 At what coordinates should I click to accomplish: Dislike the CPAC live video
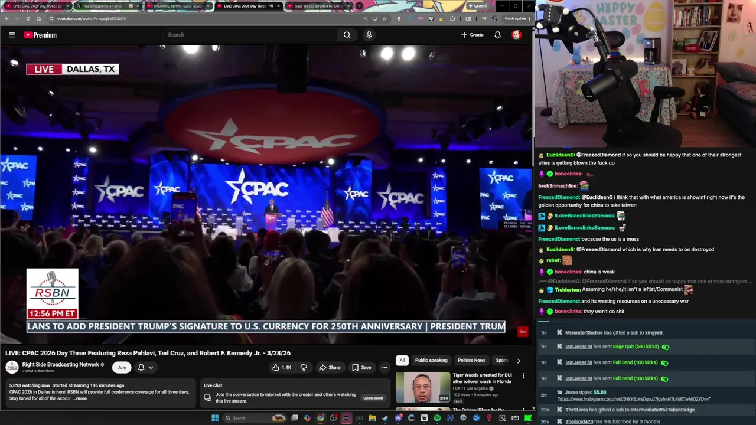click(304, 367)
